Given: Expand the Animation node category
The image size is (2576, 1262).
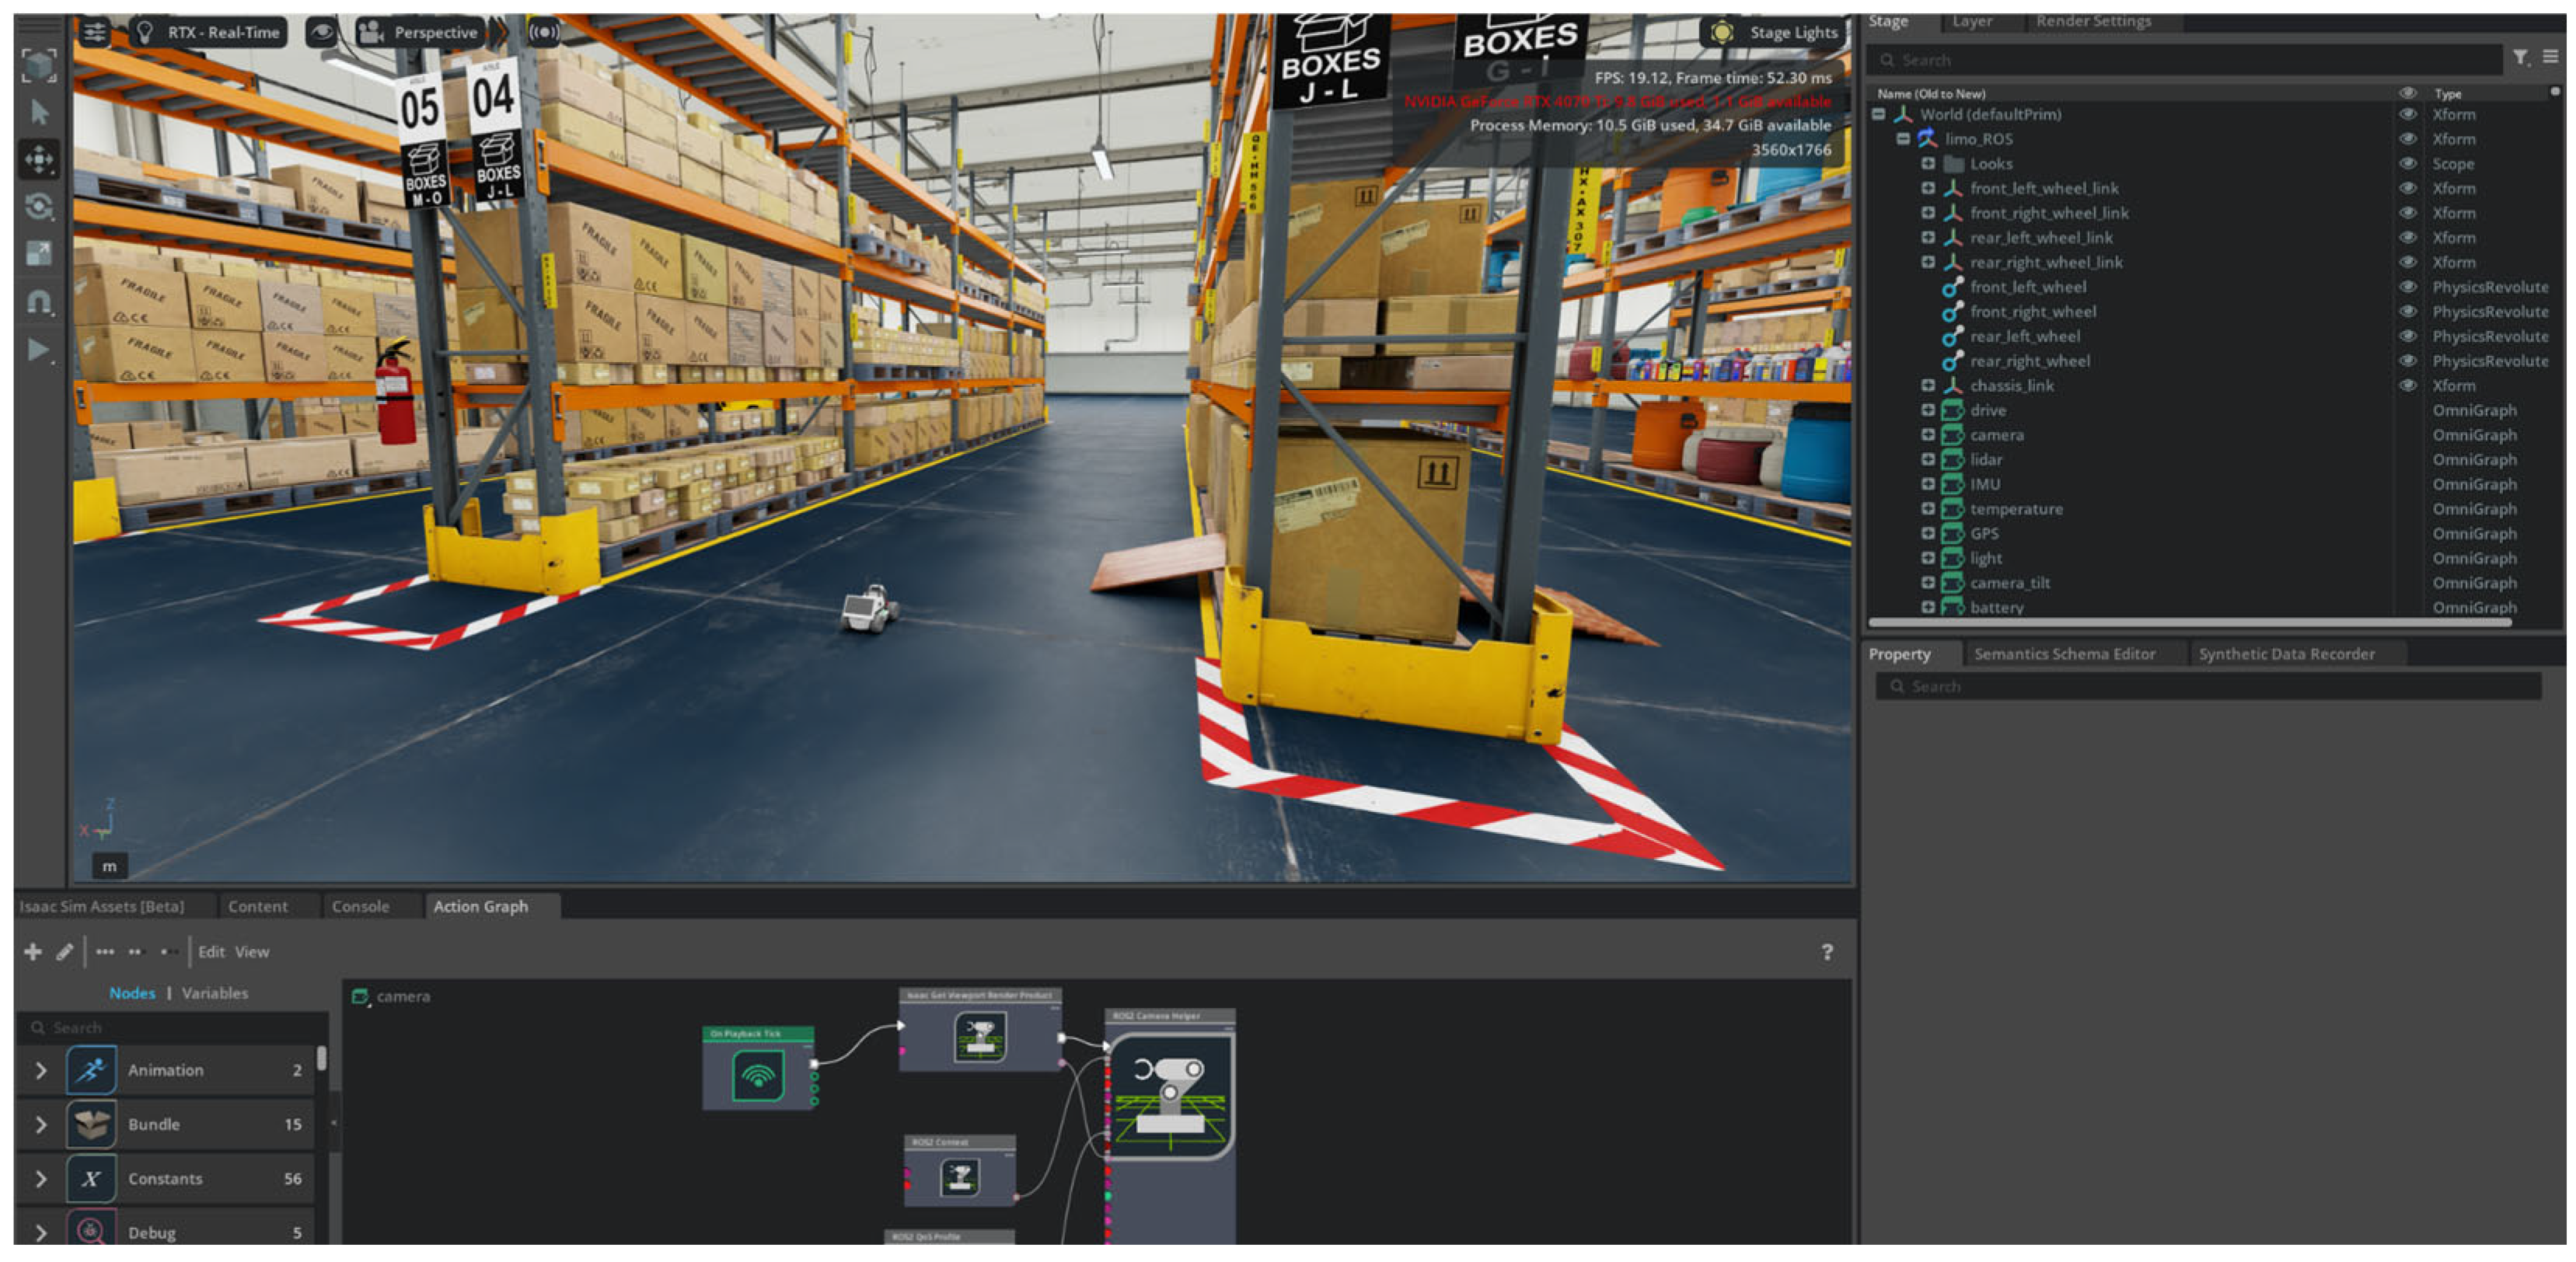Looking at the screenshot, I should click(x=41, y=1070).
